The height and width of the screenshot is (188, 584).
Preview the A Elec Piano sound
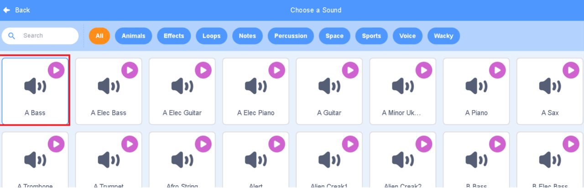[276, 70]
